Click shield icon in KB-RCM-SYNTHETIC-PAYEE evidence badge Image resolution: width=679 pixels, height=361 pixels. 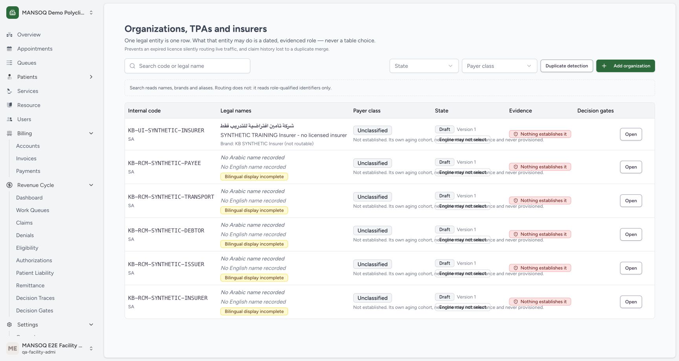[x=516, y=167]
